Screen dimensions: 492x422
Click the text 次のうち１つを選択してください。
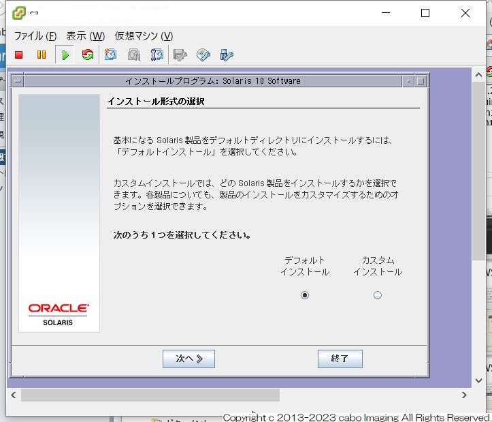182,235
